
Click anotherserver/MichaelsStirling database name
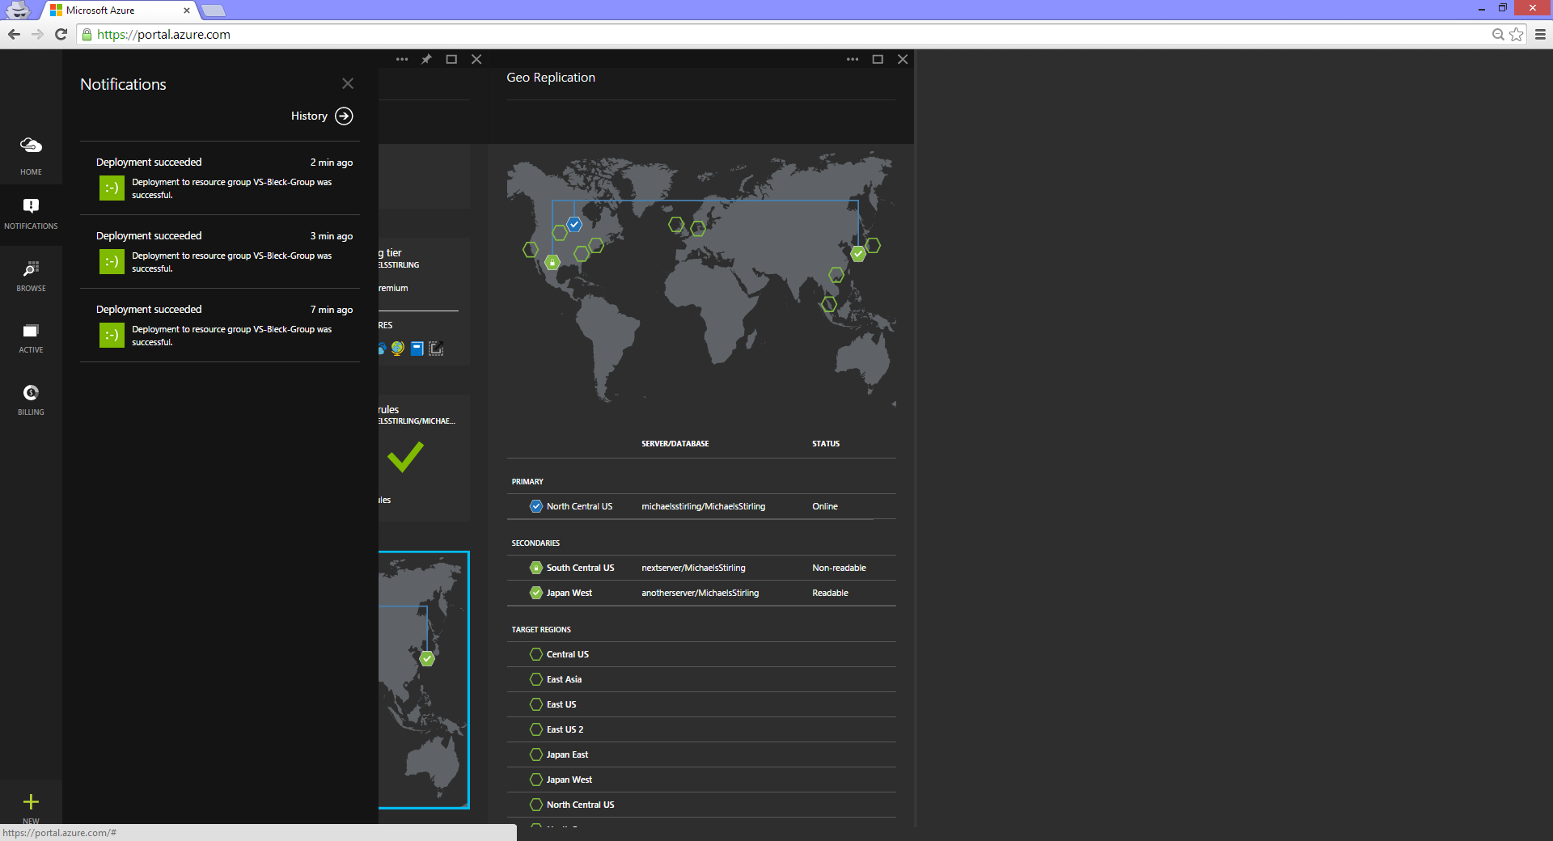pos(700,593)
